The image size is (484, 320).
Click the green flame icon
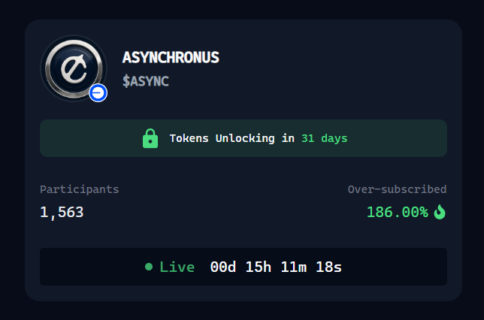point(440,212)
